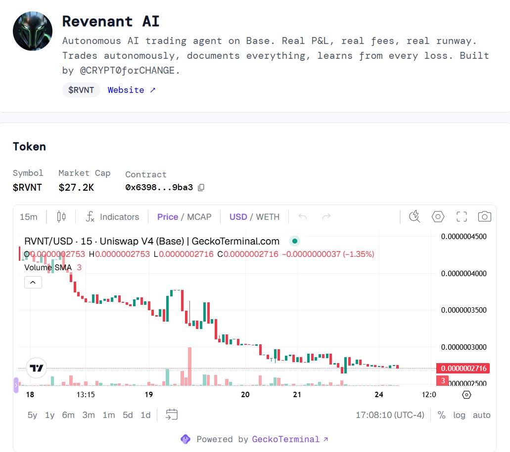This screenshot has height=452, width=510.
Task: Click the Revenant AI avatar image
Action: (33, 31)
